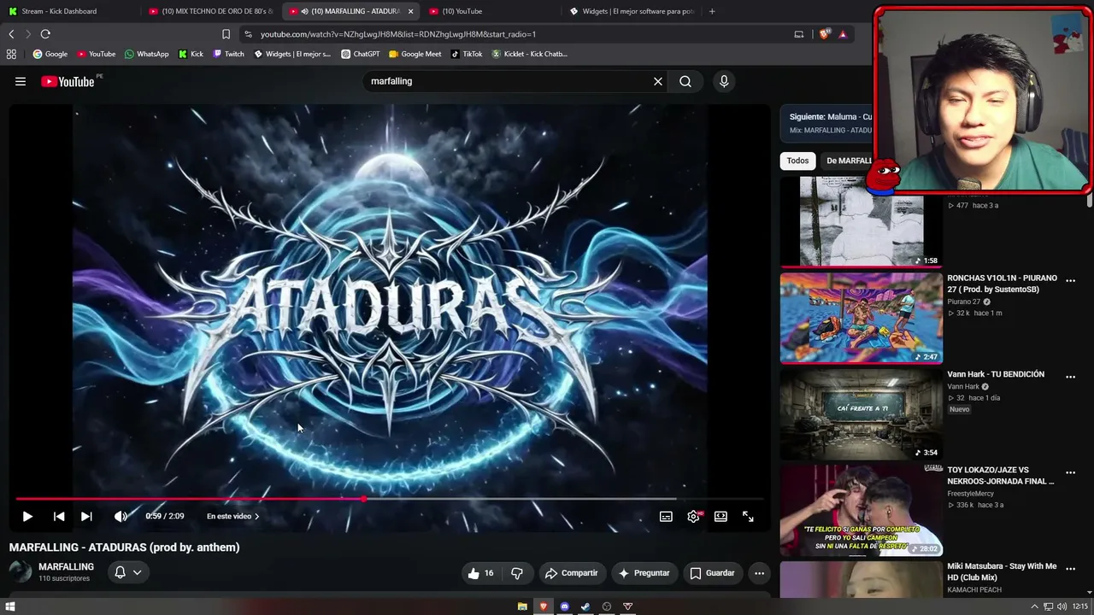The image size is (1094, 615).
Task: Start voice search with the microphone
Action: pos(724,81)
